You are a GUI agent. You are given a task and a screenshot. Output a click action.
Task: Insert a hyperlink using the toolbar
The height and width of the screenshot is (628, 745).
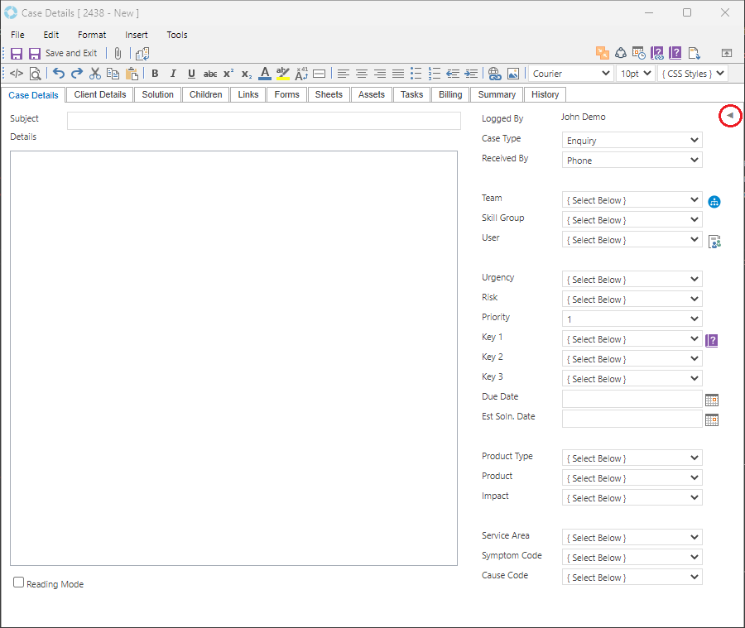[494, 74]
